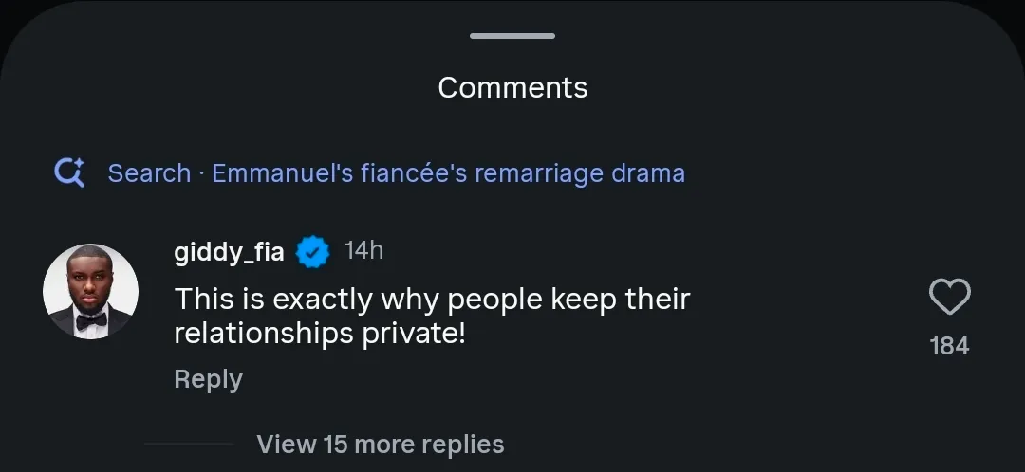Tap the dark backdrop corner outside the sheet
The image size is (1025, 472).
[x=9, y=9]
